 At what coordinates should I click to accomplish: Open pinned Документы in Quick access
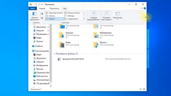pos(41,27)
